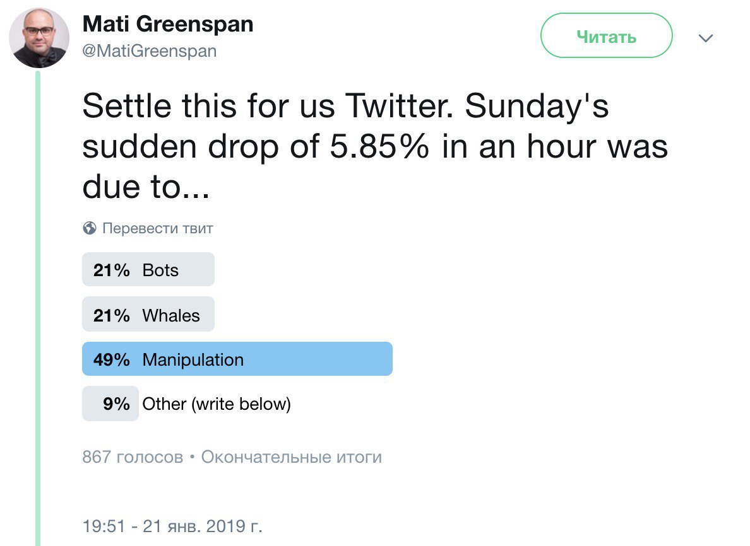
Task: Click the 867 голосов vote count
Action: pyautogui.click(x=133, y=457)
